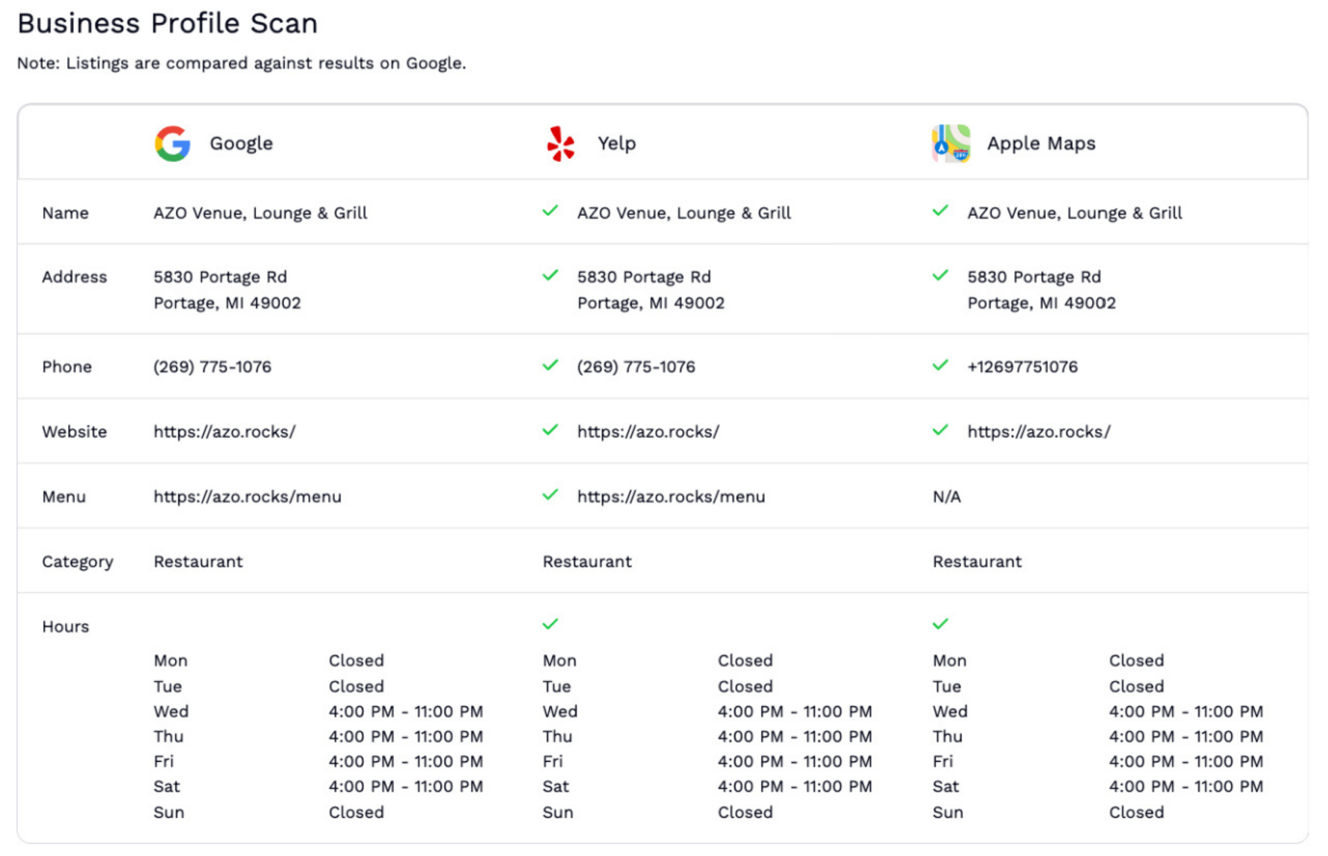Open the Yelp website link https://azo.rocks/
Viewport: 1328px width, 856px height.
(x=649, y=432)
